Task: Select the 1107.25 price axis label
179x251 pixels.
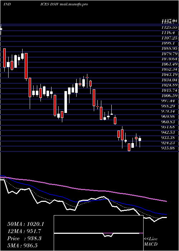Action: 169,38
